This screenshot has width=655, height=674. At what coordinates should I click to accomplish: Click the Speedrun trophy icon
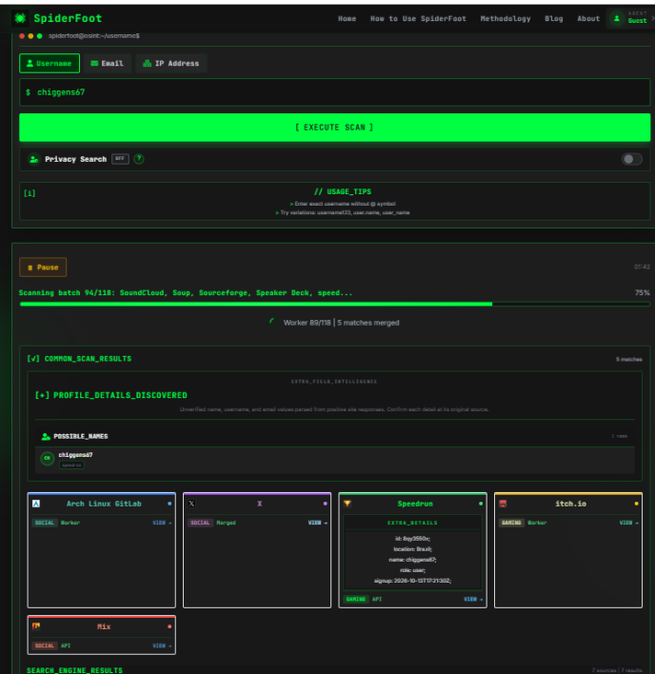347,504
